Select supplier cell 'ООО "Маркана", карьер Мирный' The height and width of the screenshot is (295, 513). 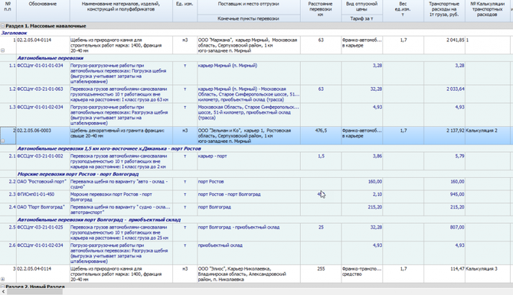click(x=249, y=45)
